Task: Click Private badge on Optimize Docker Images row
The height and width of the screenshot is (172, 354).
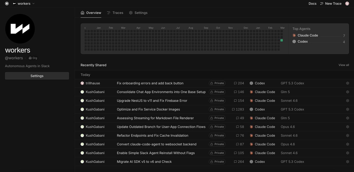Action: [217, 109]
